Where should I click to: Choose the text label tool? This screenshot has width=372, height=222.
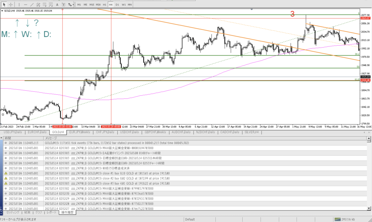tap(64, 4)
